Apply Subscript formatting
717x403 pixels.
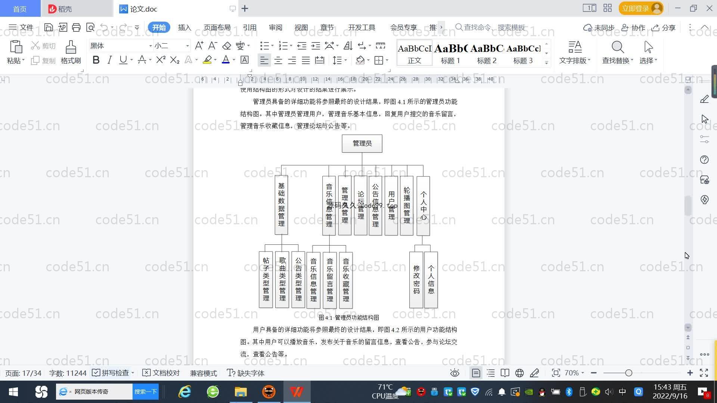175,60
